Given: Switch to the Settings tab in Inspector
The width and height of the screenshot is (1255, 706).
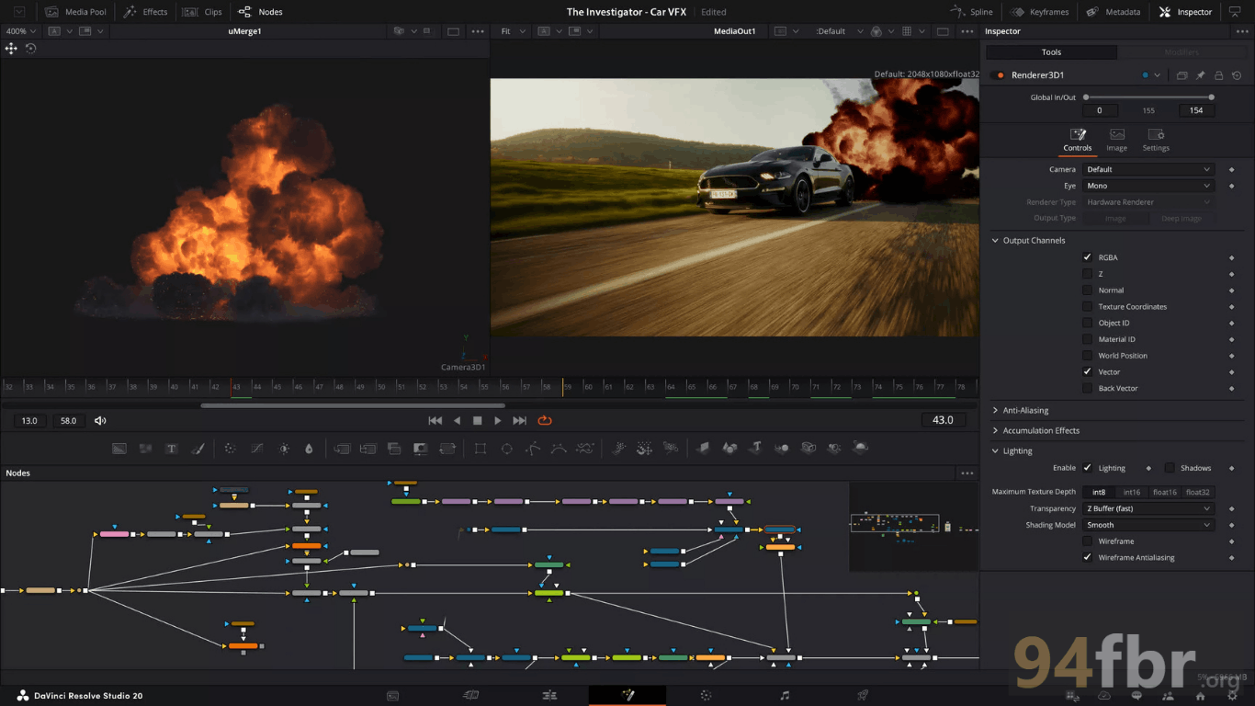Looking at the screenshot, I should click(x=1156, y=140).
